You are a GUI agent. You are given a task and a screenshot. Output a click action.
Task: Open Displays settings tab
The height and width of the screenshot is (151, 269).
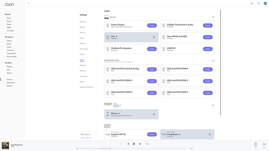[83, 65]
